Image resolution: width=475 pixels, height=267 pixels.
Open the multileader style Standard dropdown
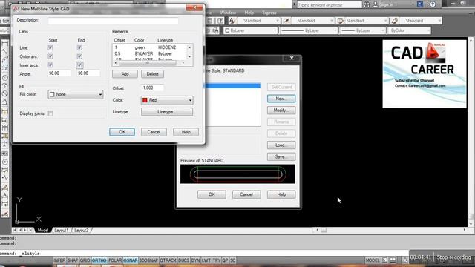(x=421, y=21)
